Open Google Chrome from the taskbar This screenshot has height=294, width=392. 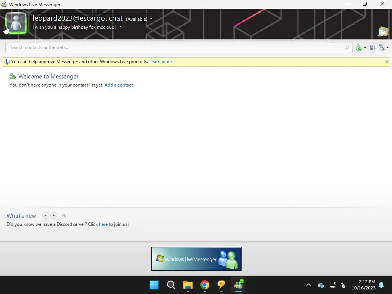tap(204, 285)
